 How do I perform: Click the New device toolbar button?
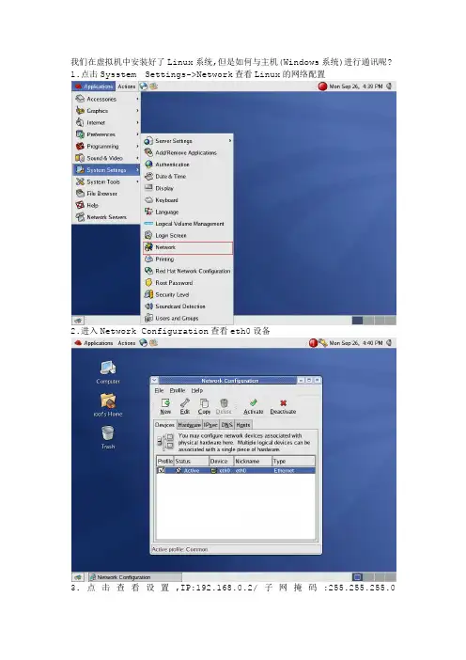click(165, 406)
